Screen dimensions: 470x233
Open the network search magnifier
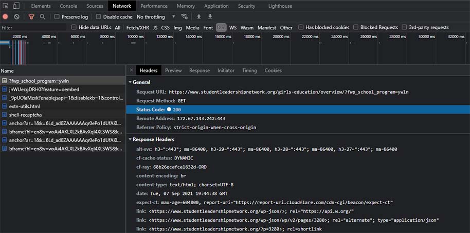(x=43, y=17)
